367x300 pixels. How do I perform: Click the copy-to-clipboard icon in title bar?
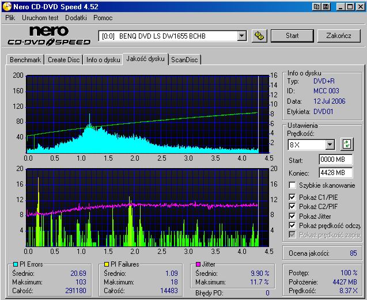pos(317,7)
